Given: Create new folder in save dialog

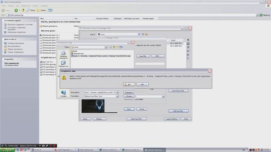Looking at the screenshot, I should (x=117, y=47).
